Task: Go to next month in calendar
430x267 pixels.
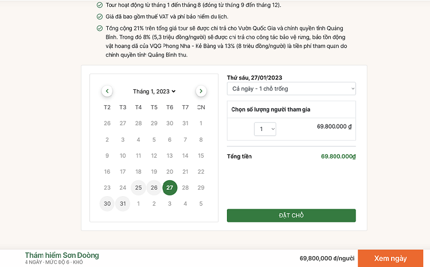Action: tap(201, 91)
